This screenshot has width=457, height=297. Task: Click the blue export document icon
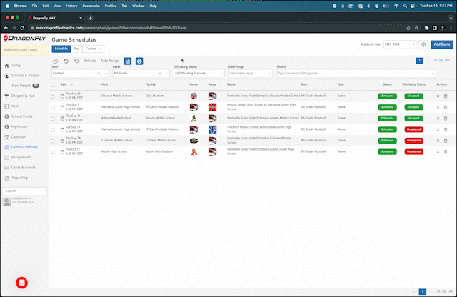pyautogui.click(x=128, y=61)
